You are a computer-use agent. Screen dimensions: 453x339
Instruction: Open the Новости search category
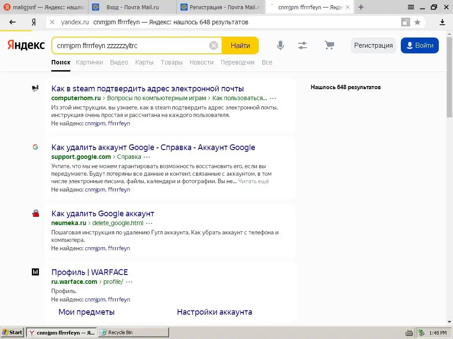[202, 62]
